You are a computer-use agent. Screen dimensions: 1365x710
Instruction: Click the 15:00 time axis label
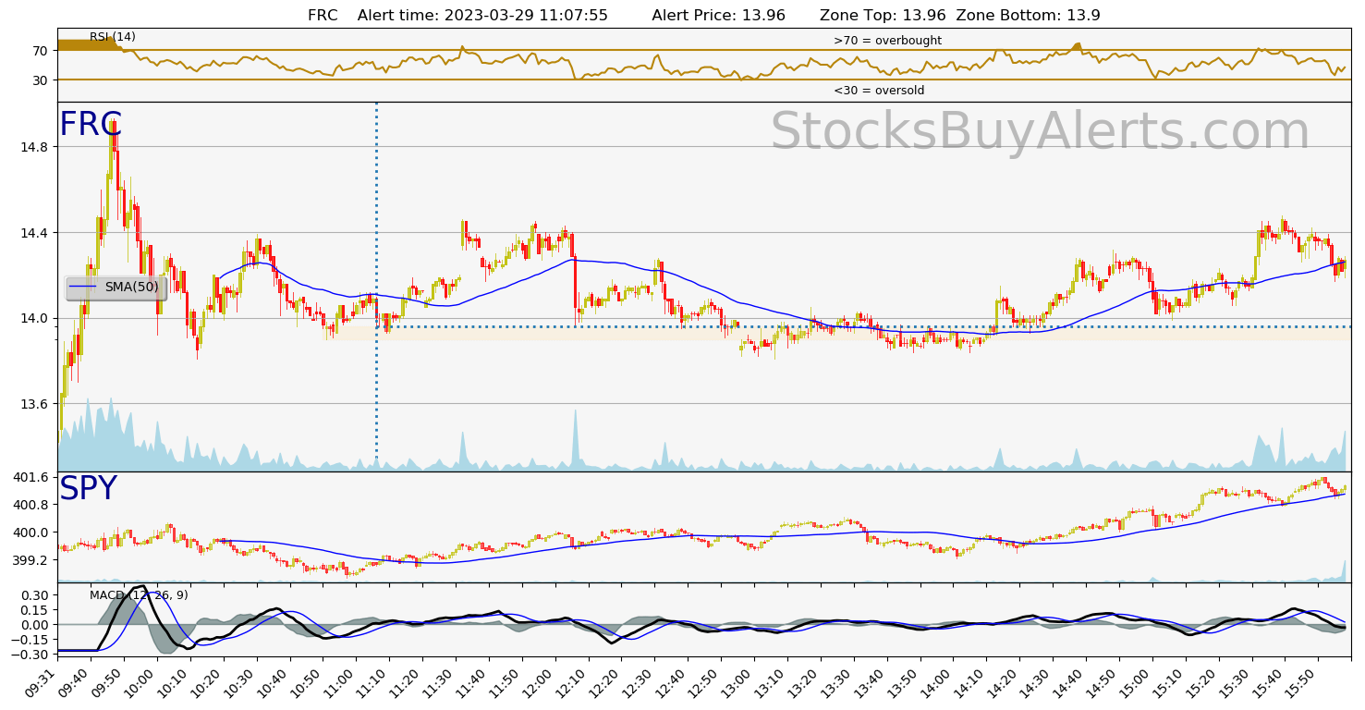click(1135, 682)
